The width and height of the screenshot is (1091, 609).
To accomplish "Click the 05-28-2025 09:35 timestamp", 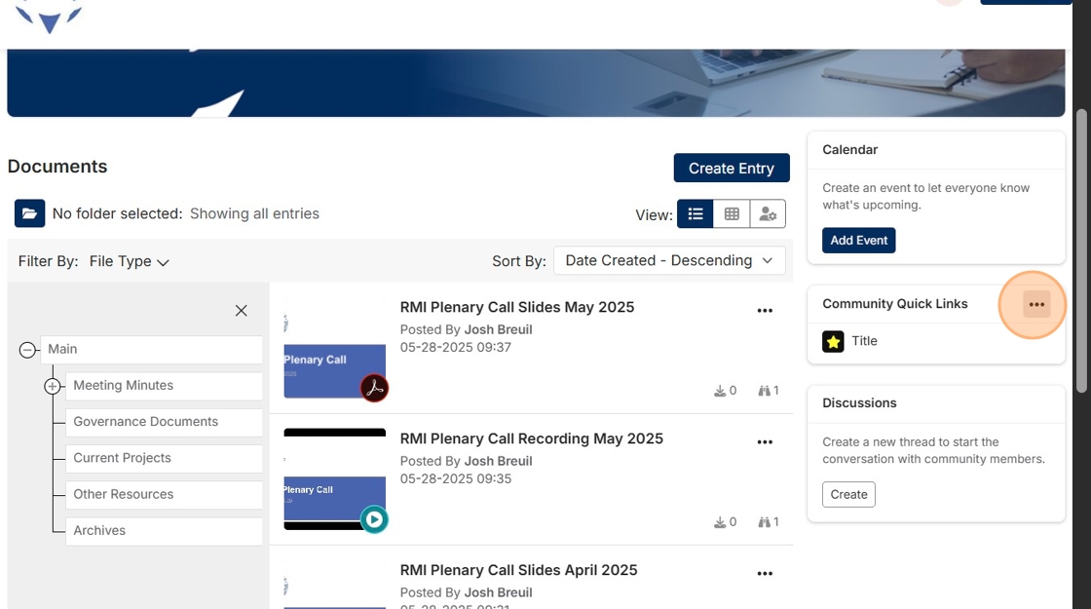I will (456, 478).
